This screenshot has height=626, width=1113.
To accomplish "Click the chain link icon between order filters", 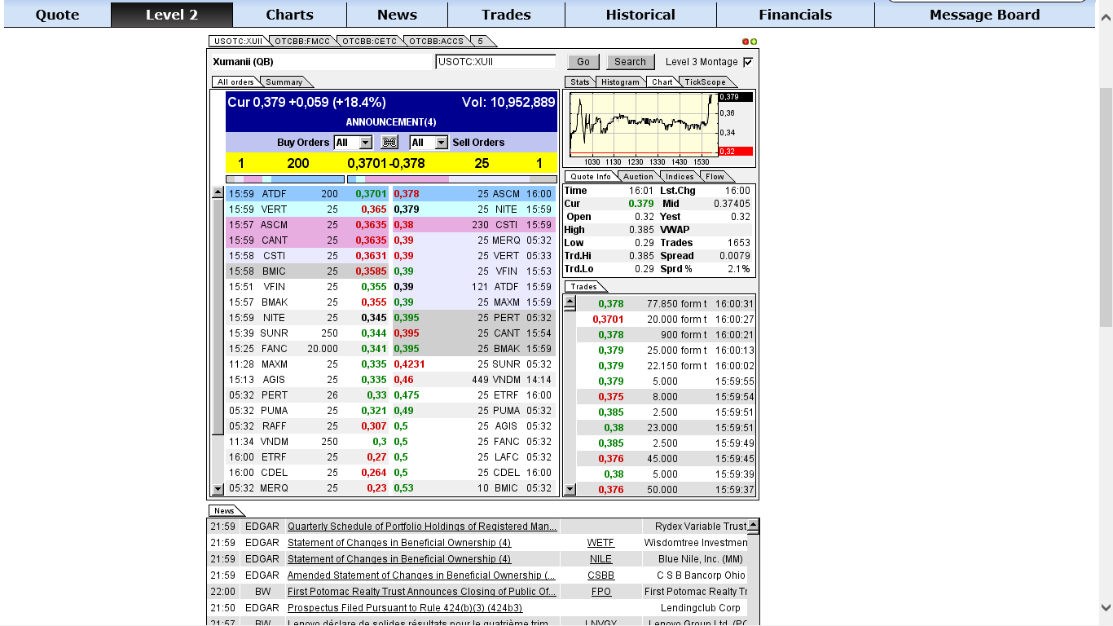I will click(x=389, y=143).
